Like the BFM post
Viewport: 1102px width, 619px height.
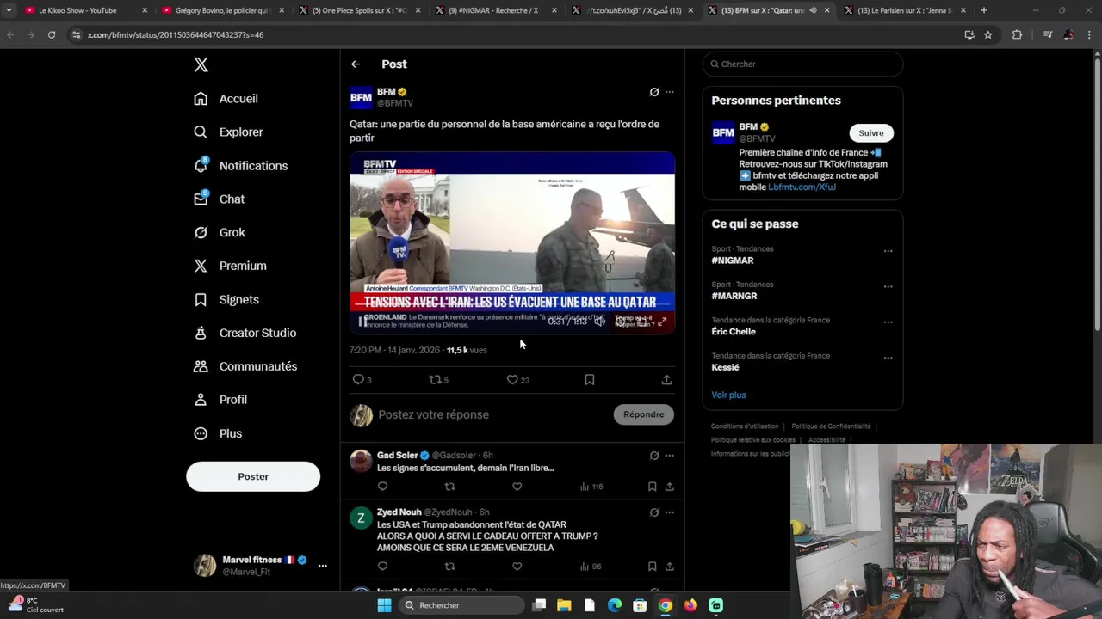(512, 379)
